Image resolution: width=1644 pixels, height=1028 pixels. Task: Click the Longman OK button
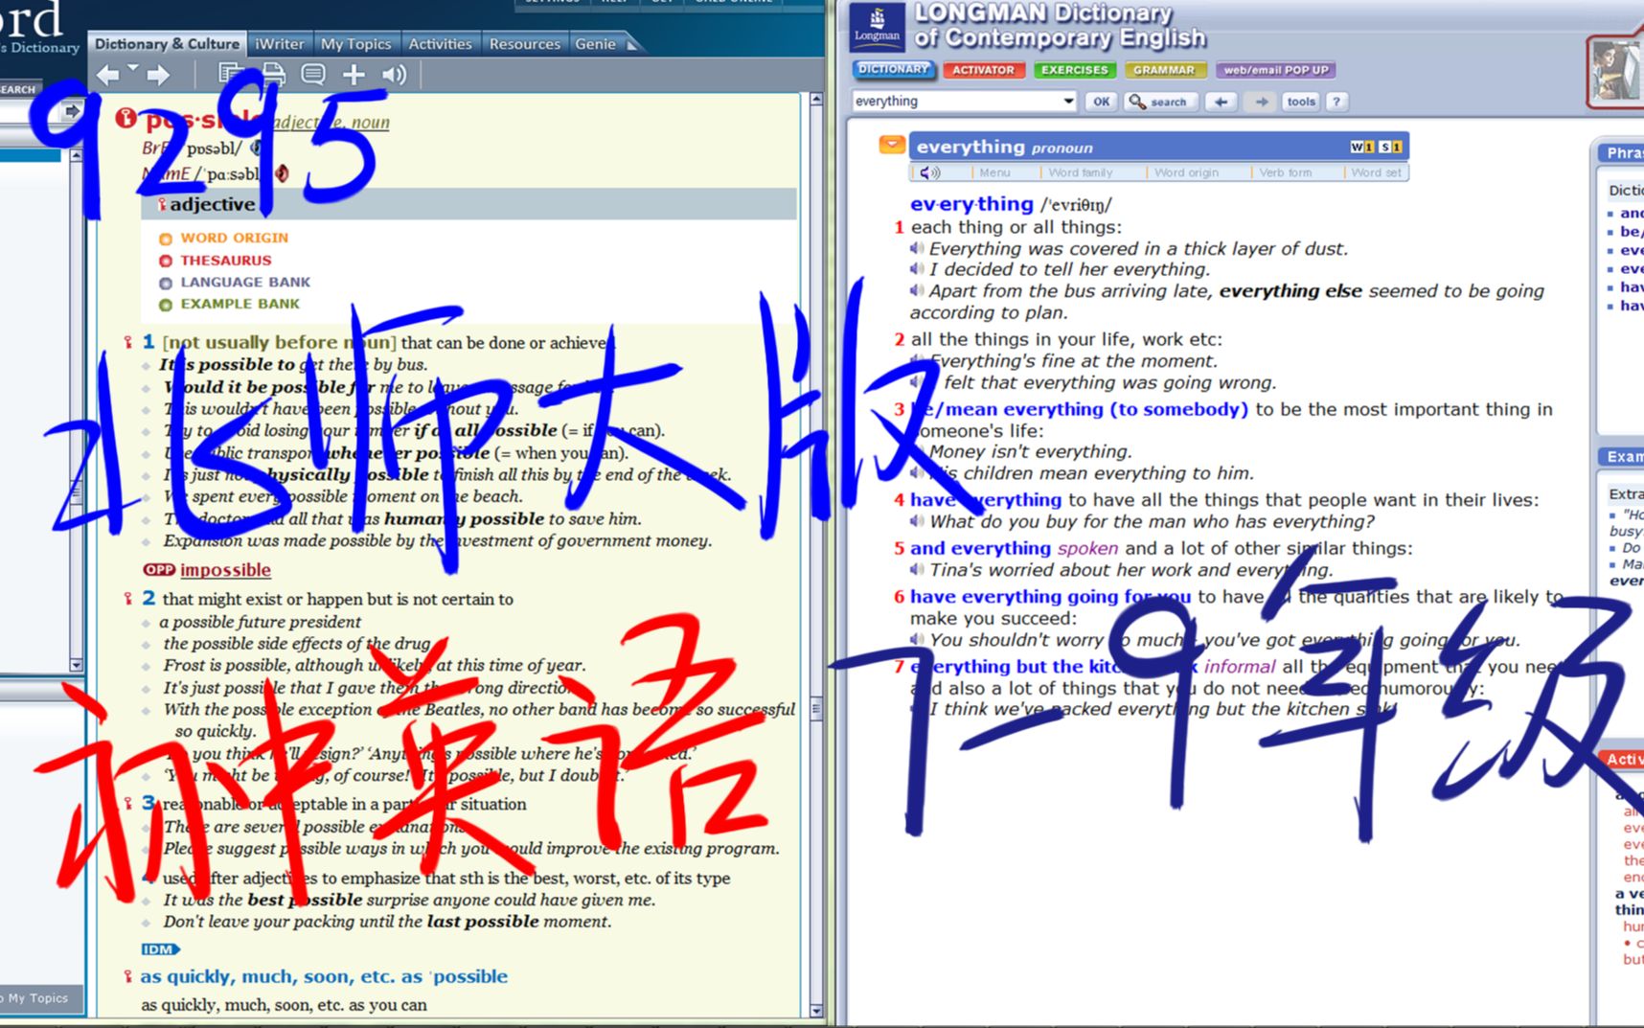1102,102
